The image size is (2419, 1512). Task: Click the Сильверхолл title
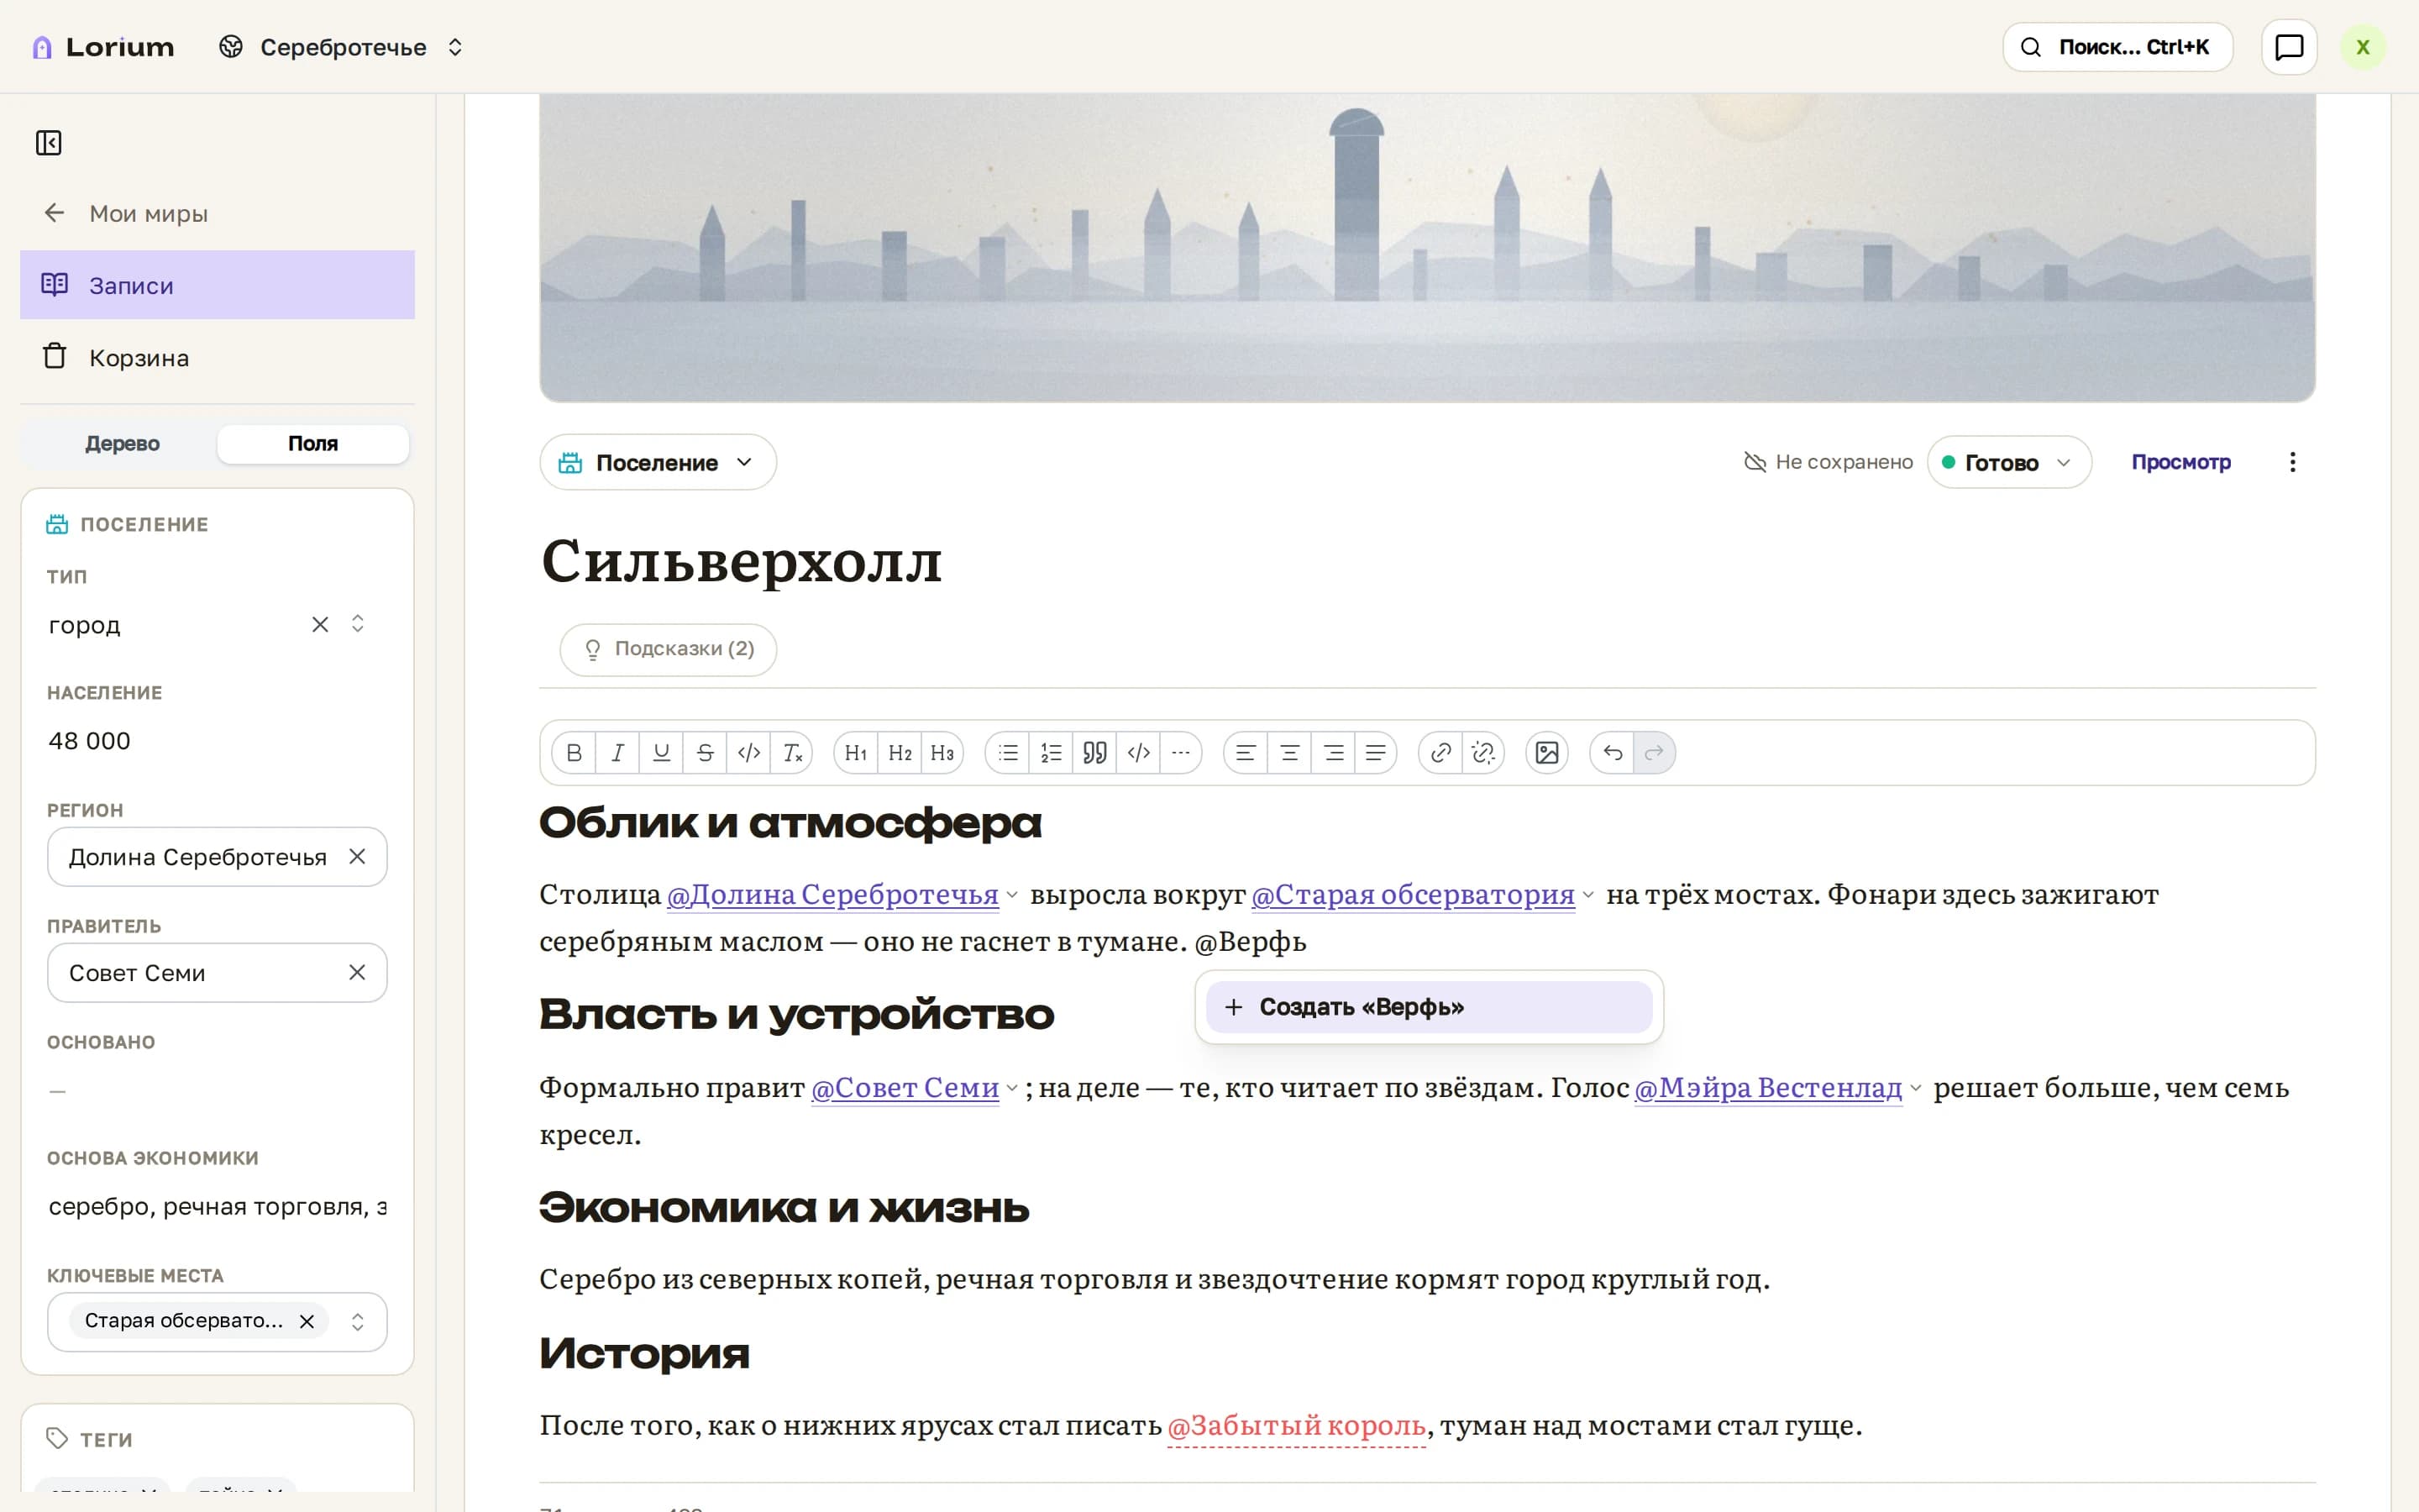pos(742,561)
